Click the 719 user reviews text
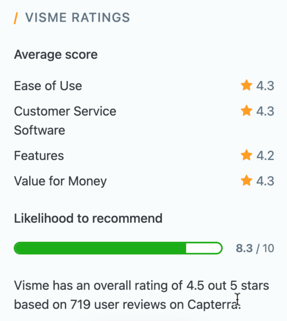Screen dimensions: 287x321 [94, 304]
